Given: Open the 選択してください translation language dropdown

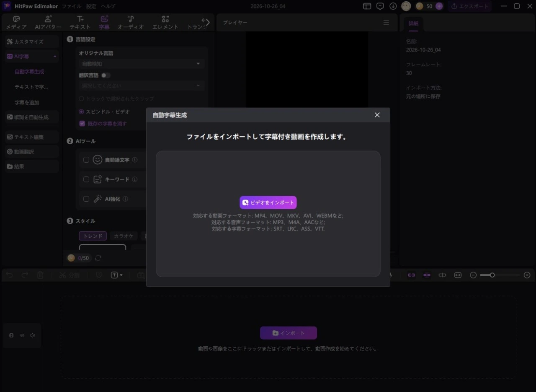Looking at the screenshot, I should [x=142, y=86].
